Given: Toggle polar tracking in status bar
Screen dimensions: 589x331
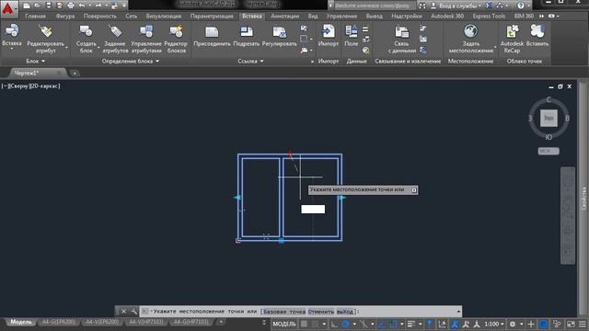Looking at the screenshot, I should point(346,324).
